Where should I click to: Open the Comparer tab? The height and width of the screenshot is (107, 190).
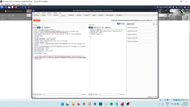[86, 15]
